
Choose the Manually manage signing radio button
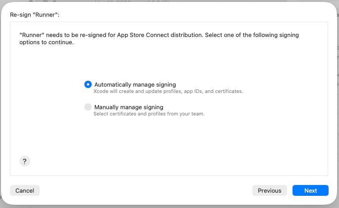(x=88, y=107)
